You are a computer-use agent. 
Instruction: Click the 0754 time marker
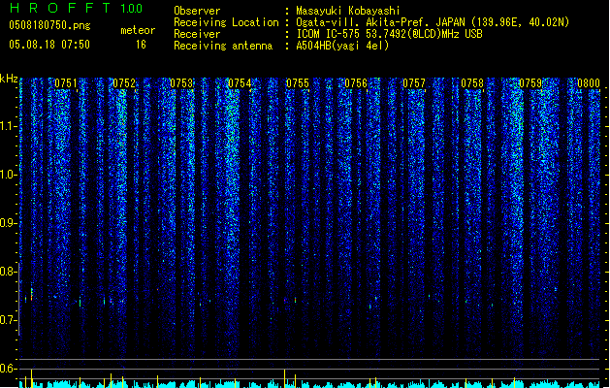(x=240, y=83)
